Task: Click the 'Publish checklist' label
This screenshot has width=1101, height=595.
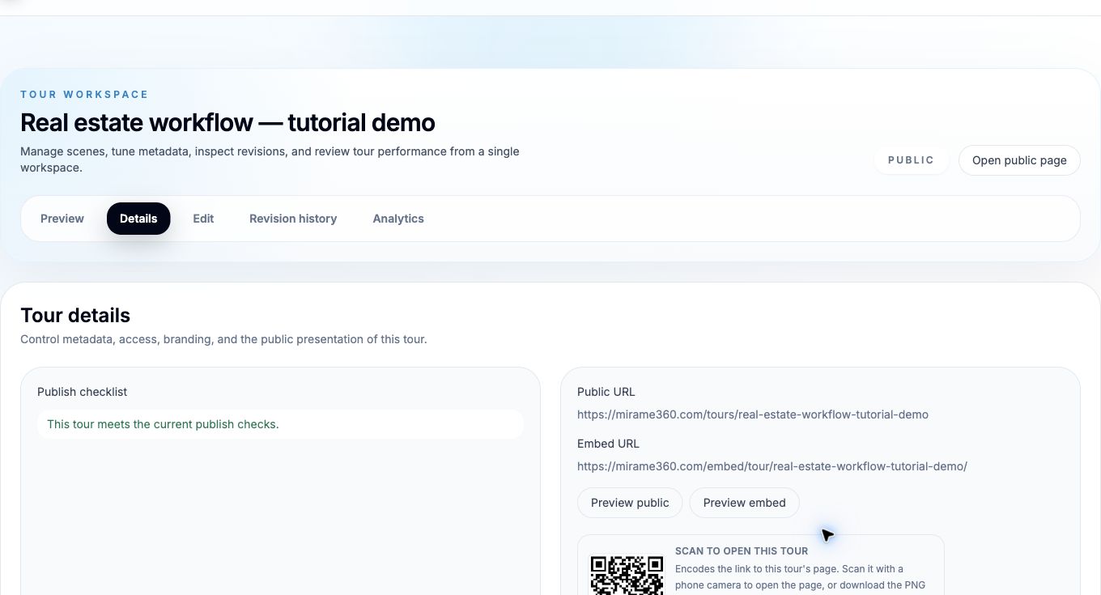Action: coord(83,392)
